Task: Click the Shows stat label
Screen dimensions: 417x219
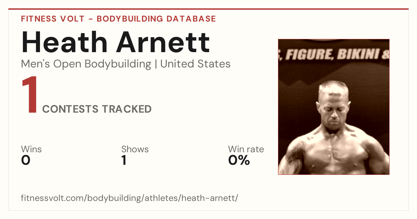Action: point(135,149)
